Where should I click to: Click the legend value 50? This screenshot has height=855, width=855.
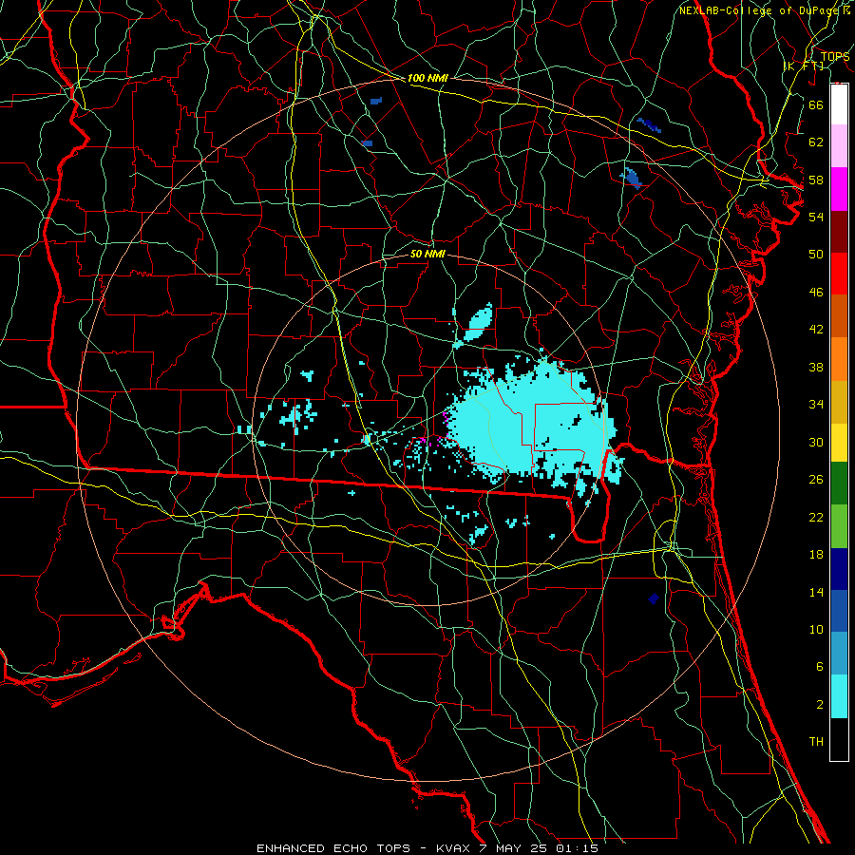coord(816,254)
